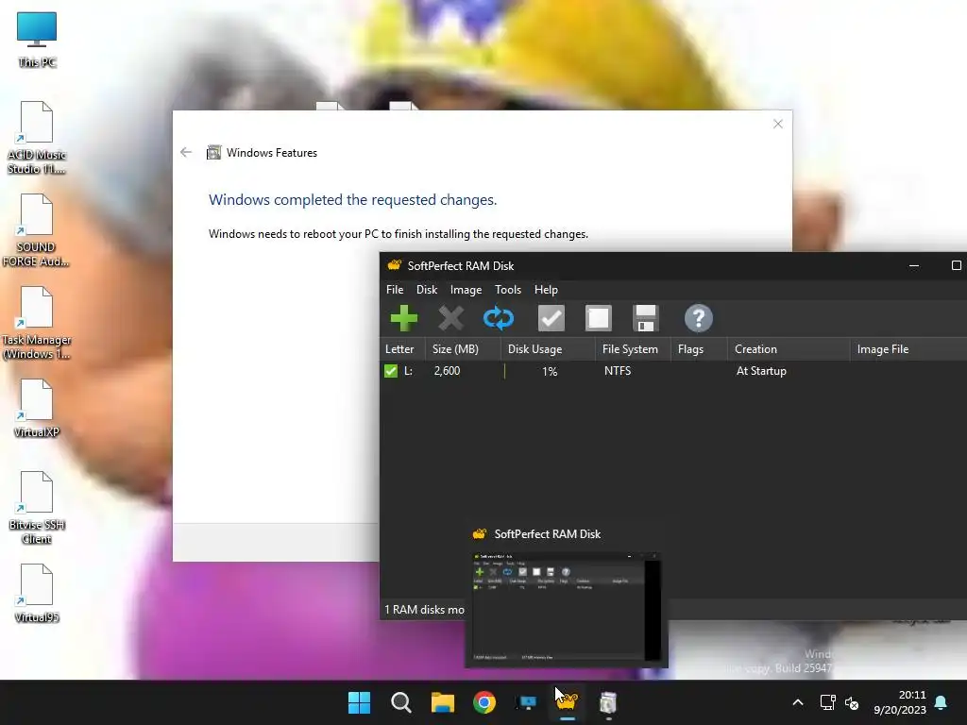
Task: Click the grey X remove disk icon
Action: [x=450, y=318]
